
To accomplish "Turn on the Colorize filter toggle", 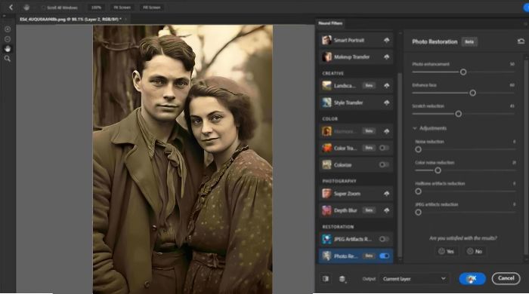I will click(x=384, y=165).
